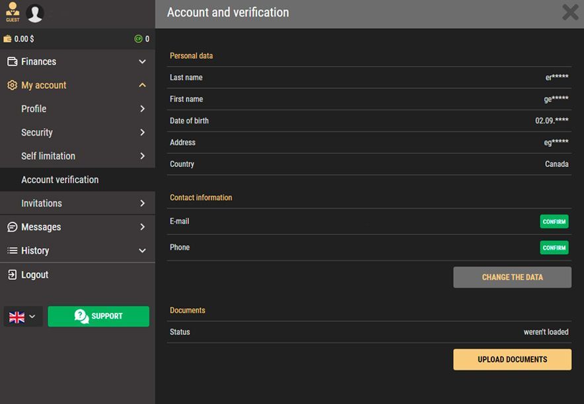Click the Change the Data button
Screen dimensions: 584x404
(x=512, y=277)
